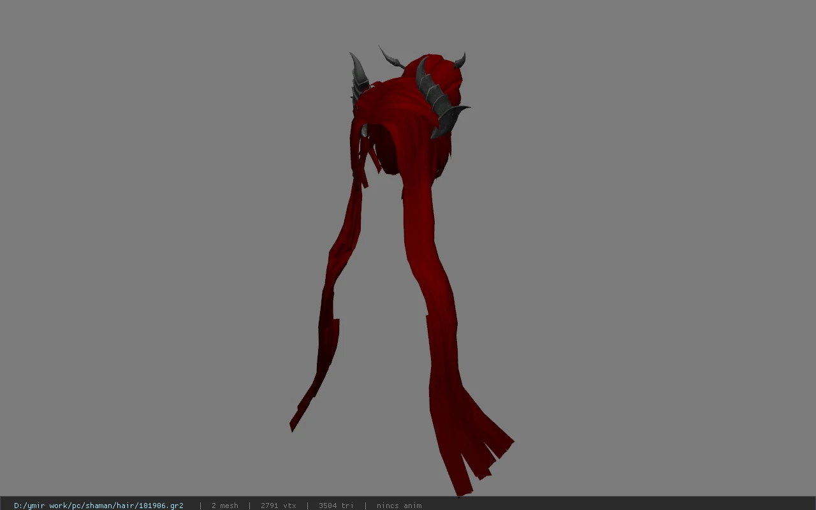Select the 'nincs anim' animation status
The image size is (816, 510).
tap(399, 506)
